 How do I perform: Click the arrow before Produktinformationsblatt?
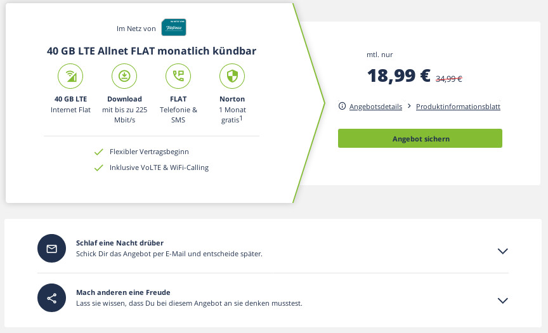[409, 106]
